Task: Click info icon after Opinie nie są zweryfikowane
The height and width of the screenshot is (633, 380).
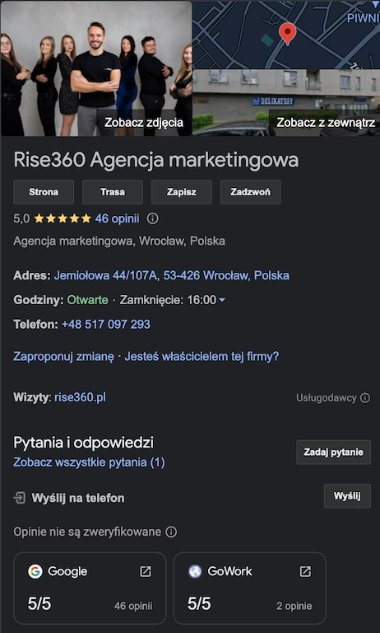Action: coord(171,532)
